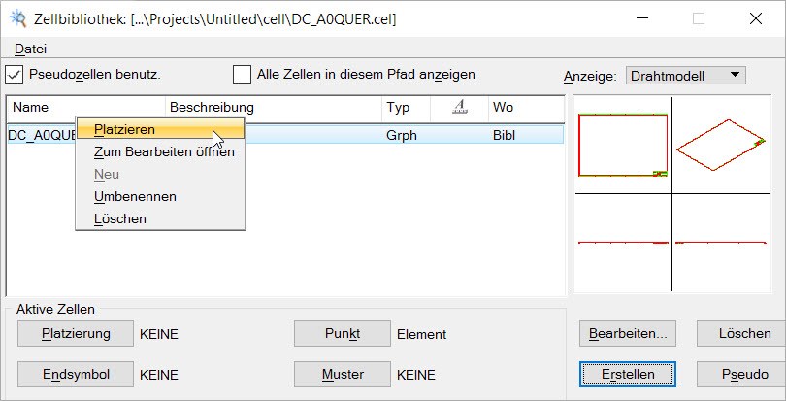Image resolution: width=786 pixels, height=401 pixels.
Task: Open the Anzeige Drahtmodell dropdown
Action: click(686, 76)
